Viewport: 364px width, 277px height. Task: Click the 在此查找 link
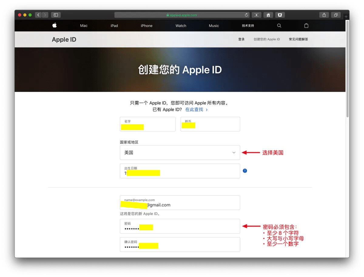click(x=197, y=110)
